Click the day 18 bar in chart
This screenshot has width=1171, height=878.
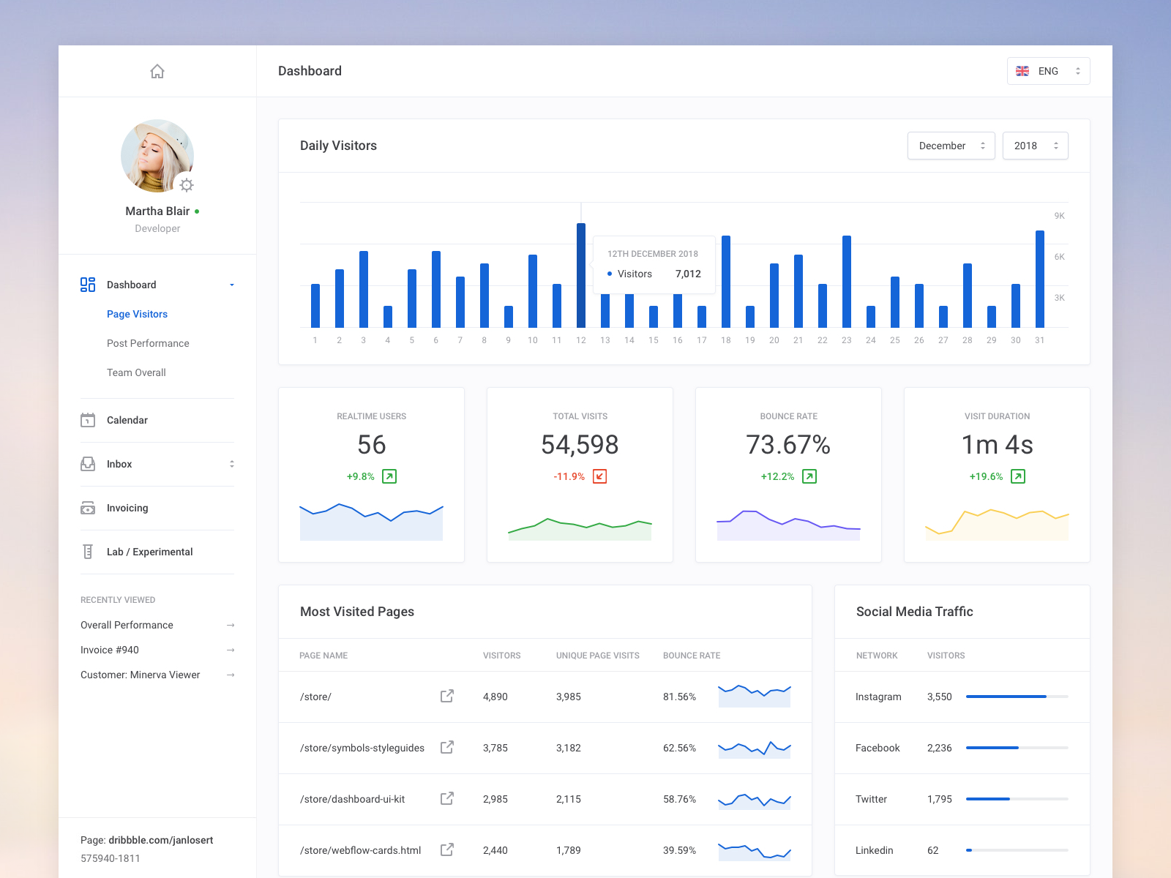click(726, 282)
